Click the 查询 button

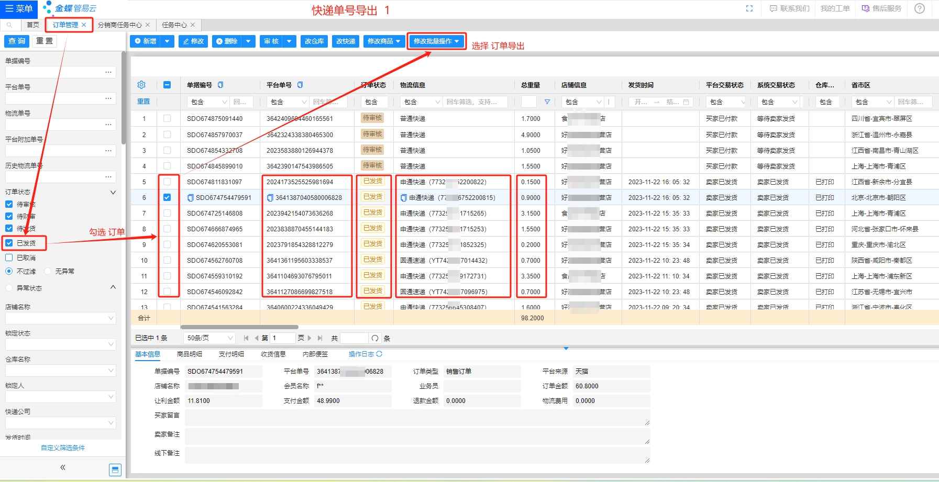17,41
